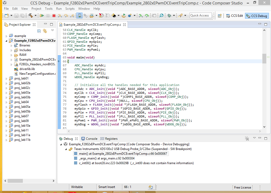Expand the proj_lab01 project node

point(6,78)
